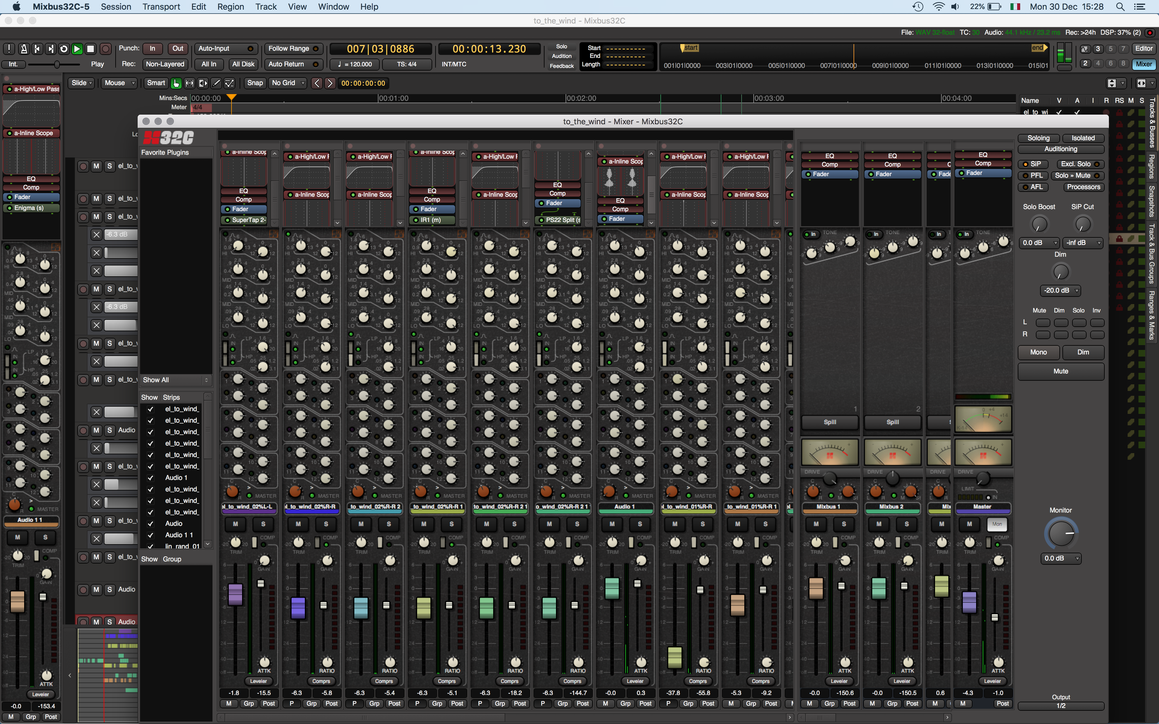
Task: Toggle the metronome click icon
Action: 24,49
